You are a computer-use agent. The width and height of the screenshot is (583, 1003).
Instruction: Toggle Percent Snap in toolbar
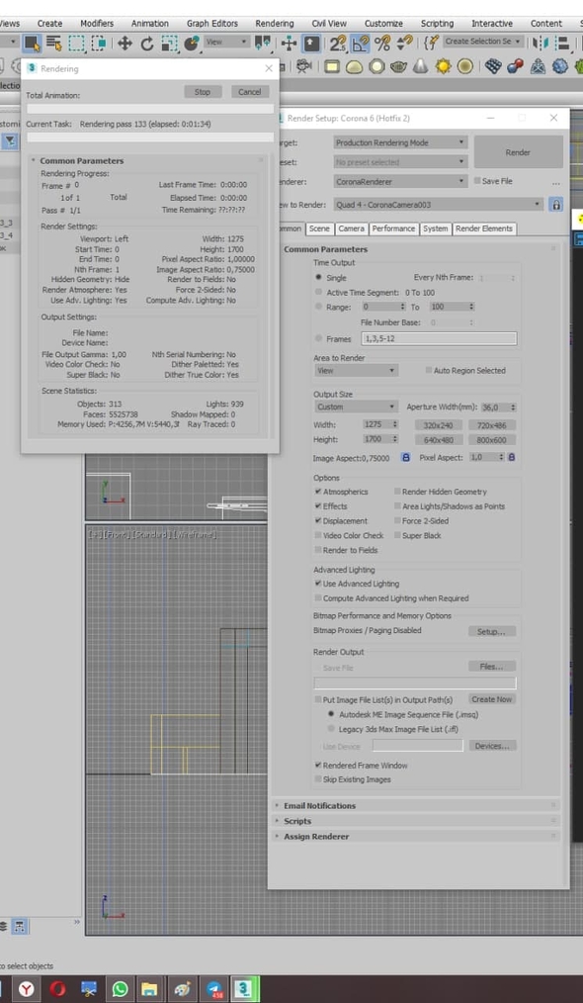[x=382, y=44]
